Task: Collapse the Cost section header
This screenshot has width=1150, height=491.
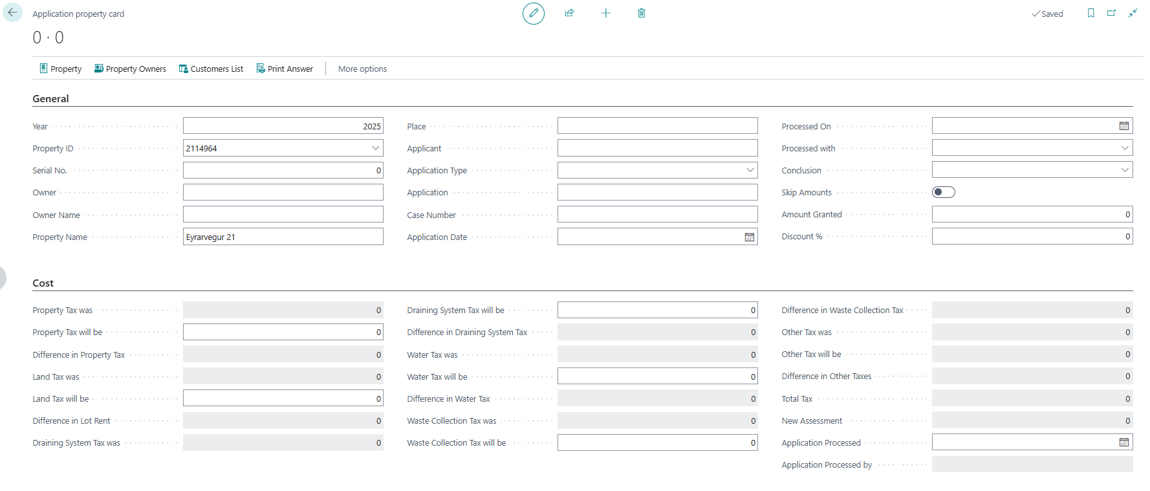Action: coord(43,283)
